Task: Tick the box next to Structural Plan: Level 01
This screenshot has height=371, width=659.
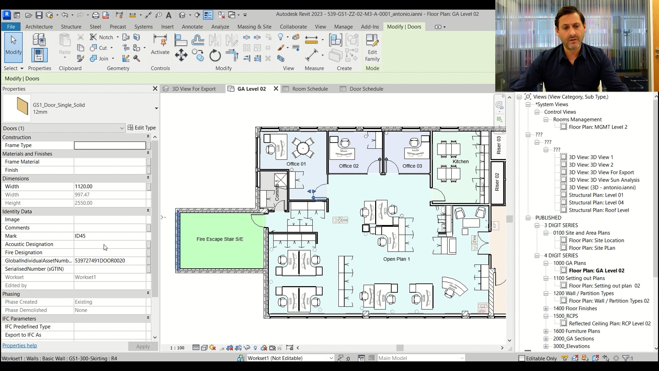Action: coord(563,195)
